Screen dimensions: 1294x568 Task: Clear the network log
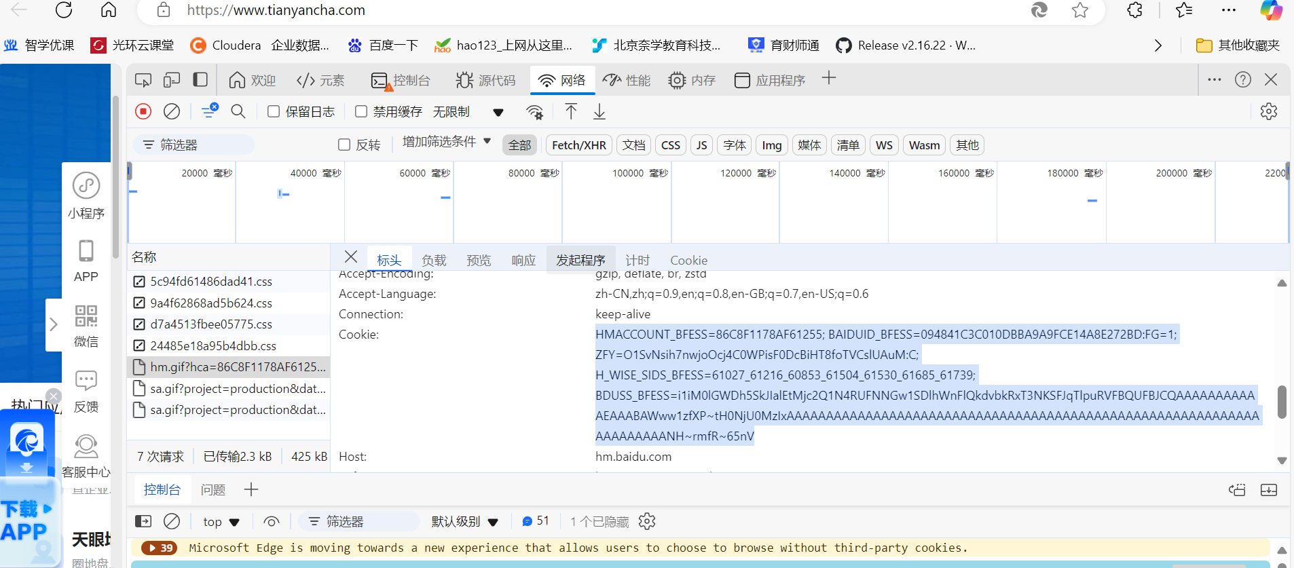[172, 111]
